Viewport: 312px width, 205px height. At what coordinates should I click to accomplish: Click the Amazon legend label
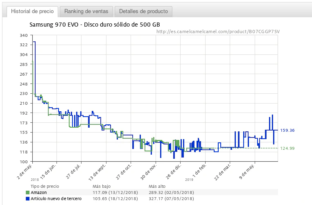(x=39, y=192)
